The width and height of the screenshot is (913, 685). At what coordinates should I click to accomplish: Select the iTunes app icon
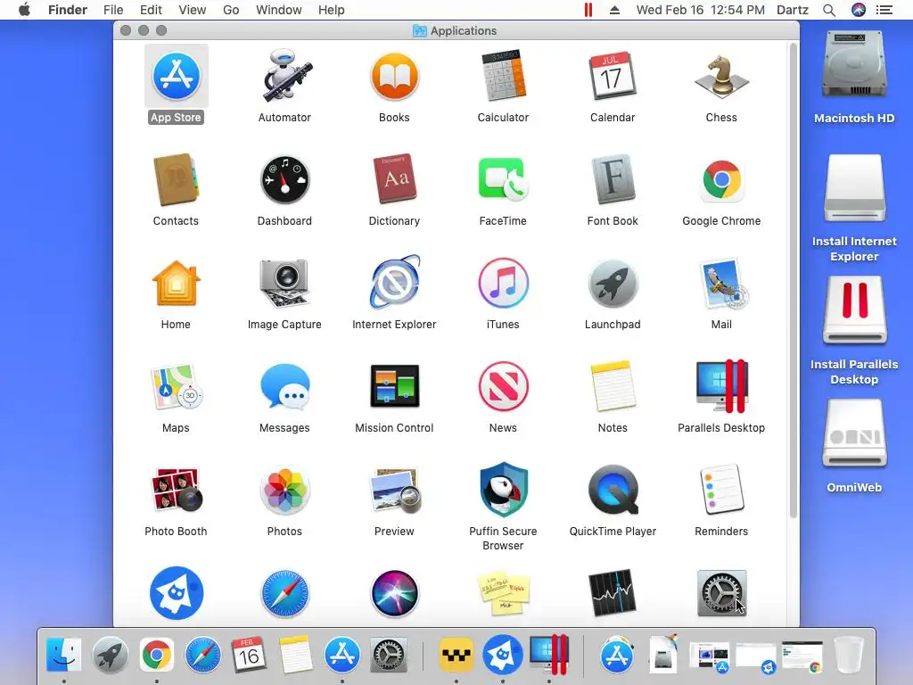(x=503, y=283)
